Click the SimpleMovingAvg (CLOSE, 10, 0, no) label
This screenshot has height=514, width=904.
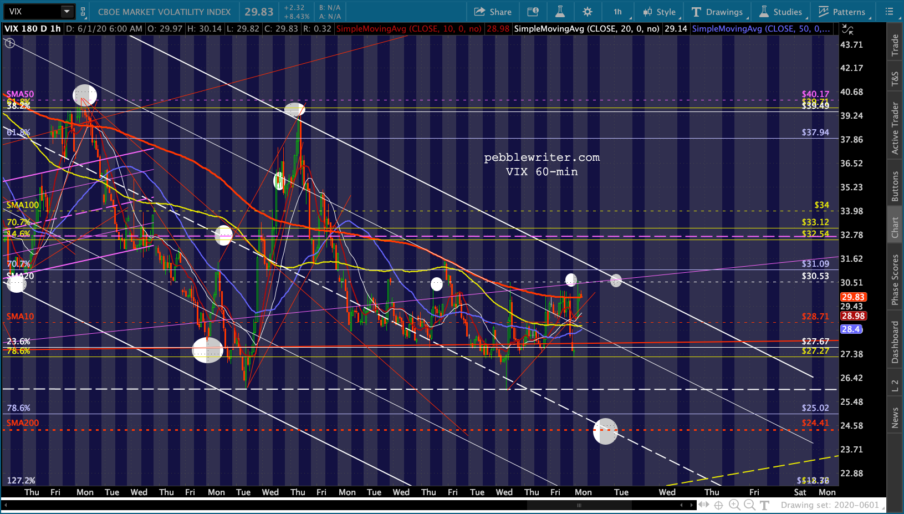click(x=409, y=29)
